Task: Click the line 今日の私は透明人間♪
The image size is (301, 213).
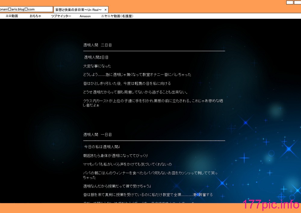Action: pyautogui.click(x=102, y=147)
